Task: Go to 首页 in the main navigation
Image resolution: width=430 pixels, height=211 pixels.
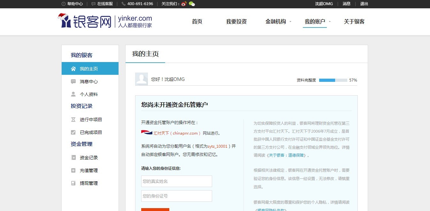Action: [197, 22]
